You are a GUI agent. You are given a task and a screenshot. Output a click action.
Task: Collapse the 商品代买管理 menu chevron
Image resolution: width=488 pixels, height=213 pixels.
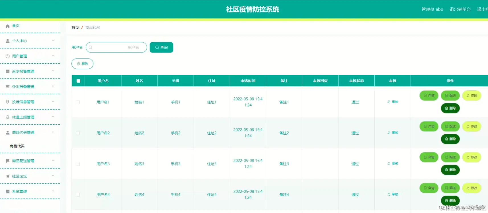(53, 132)
